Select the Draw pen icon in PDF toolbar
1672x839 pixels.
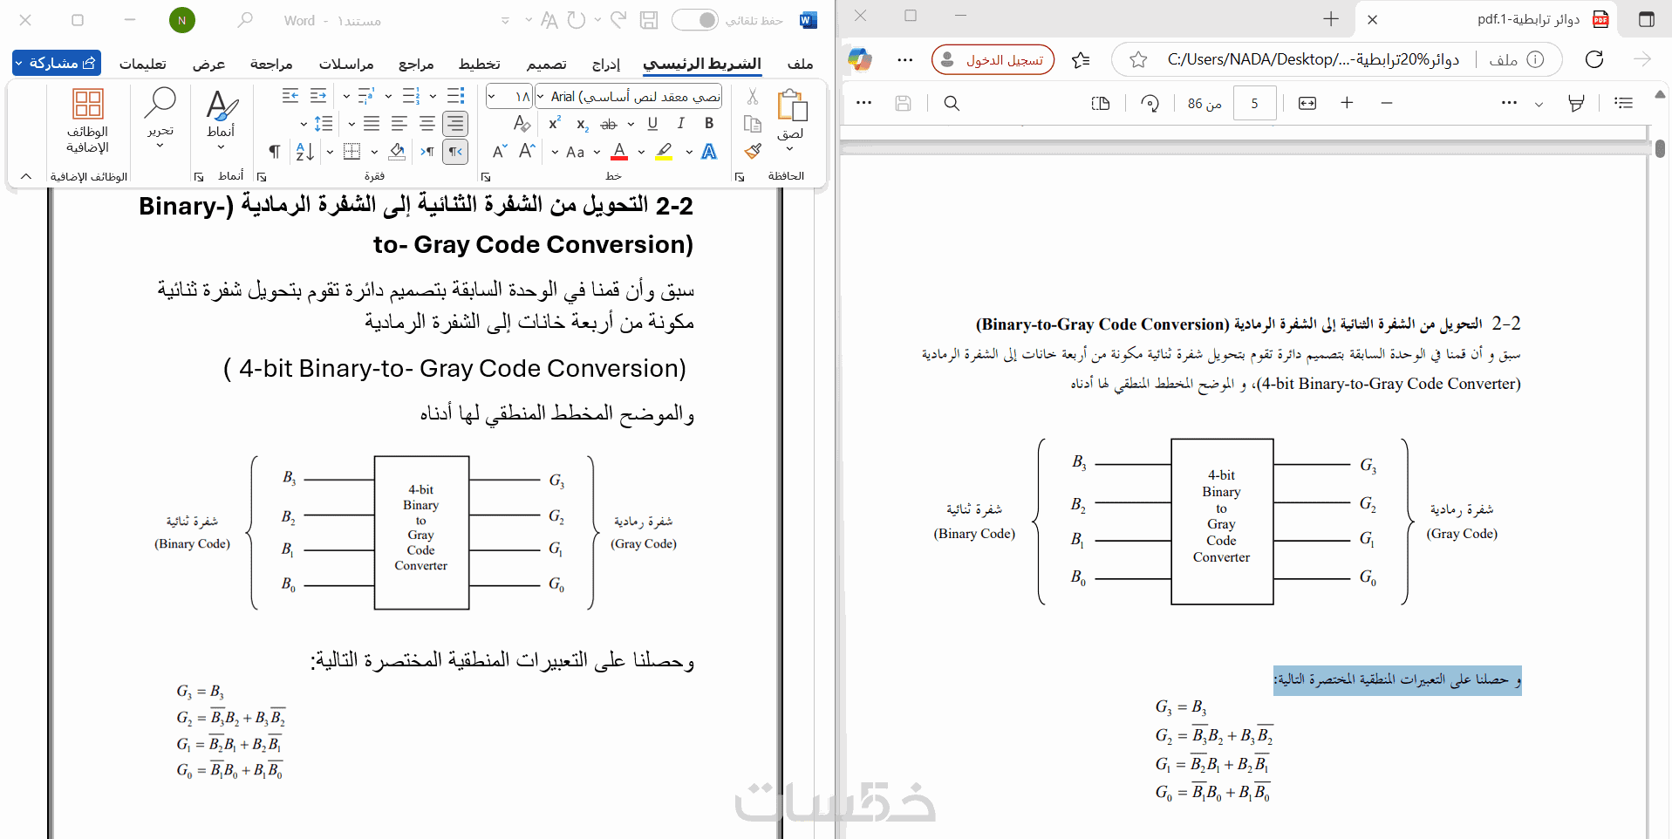1576,103
